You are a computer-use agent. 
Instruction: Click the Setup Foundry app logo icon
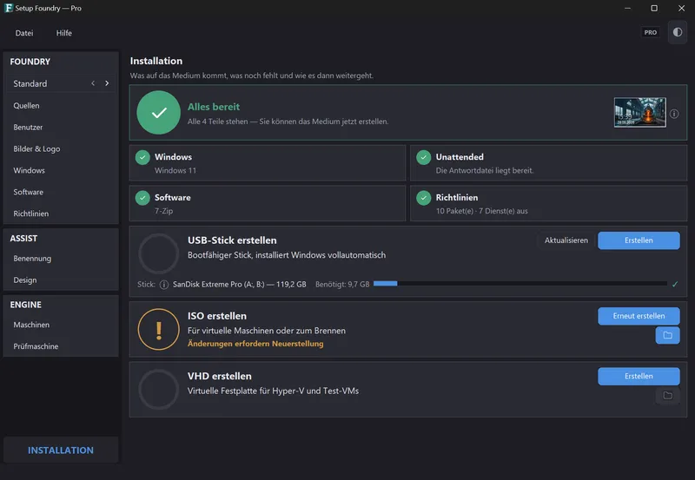click(x=8, y=8)
